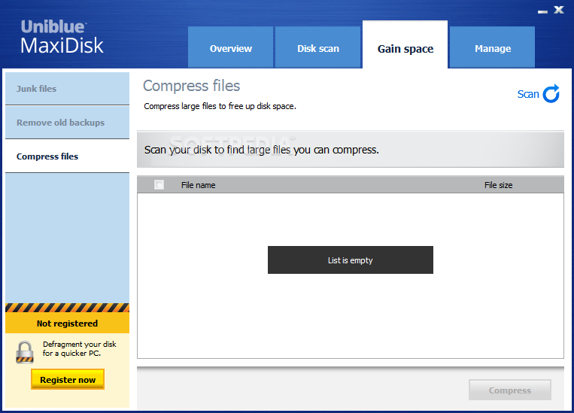The image size is (574, 413).
Task: Click the Compress button
Action: (510, 390)
